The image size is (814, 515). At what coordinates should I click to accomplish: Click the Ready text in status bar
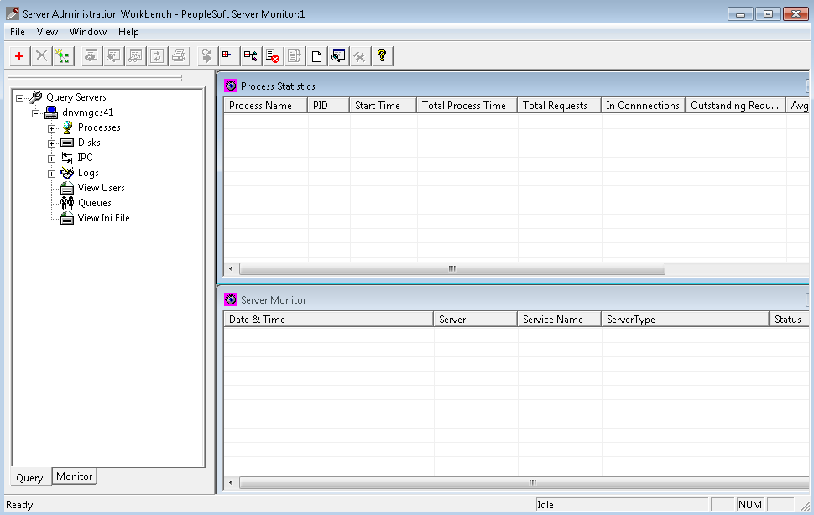pos(20,505)
